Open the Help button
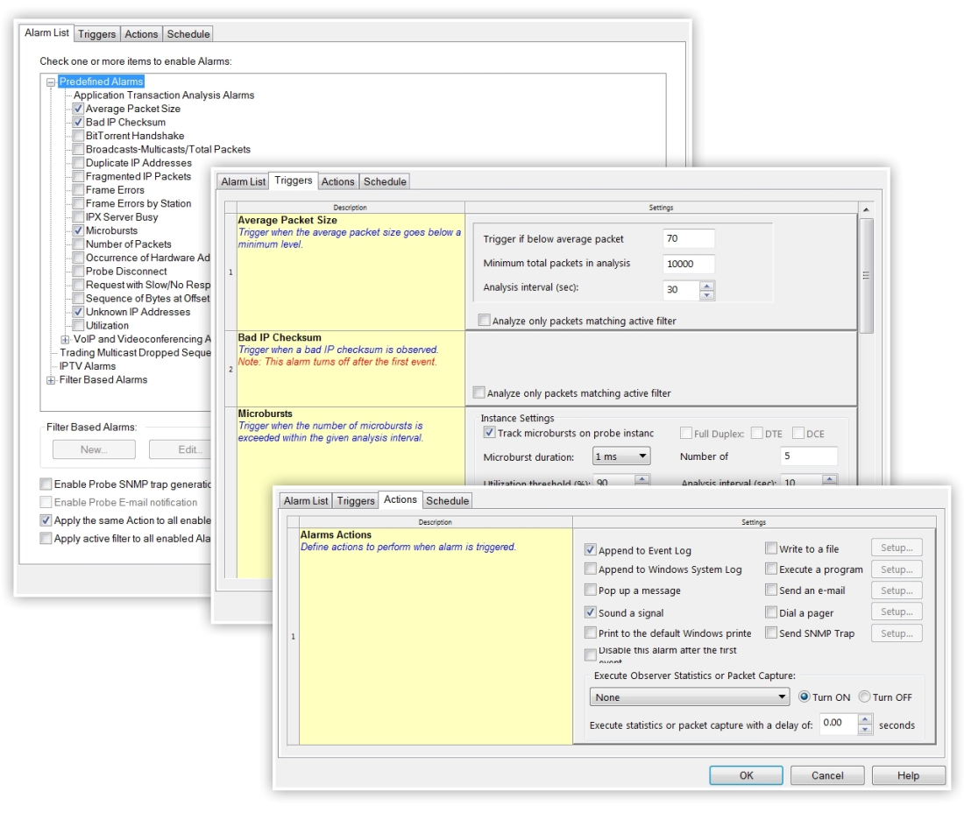The width and height of the screenshot is (964, 813). 908,775
